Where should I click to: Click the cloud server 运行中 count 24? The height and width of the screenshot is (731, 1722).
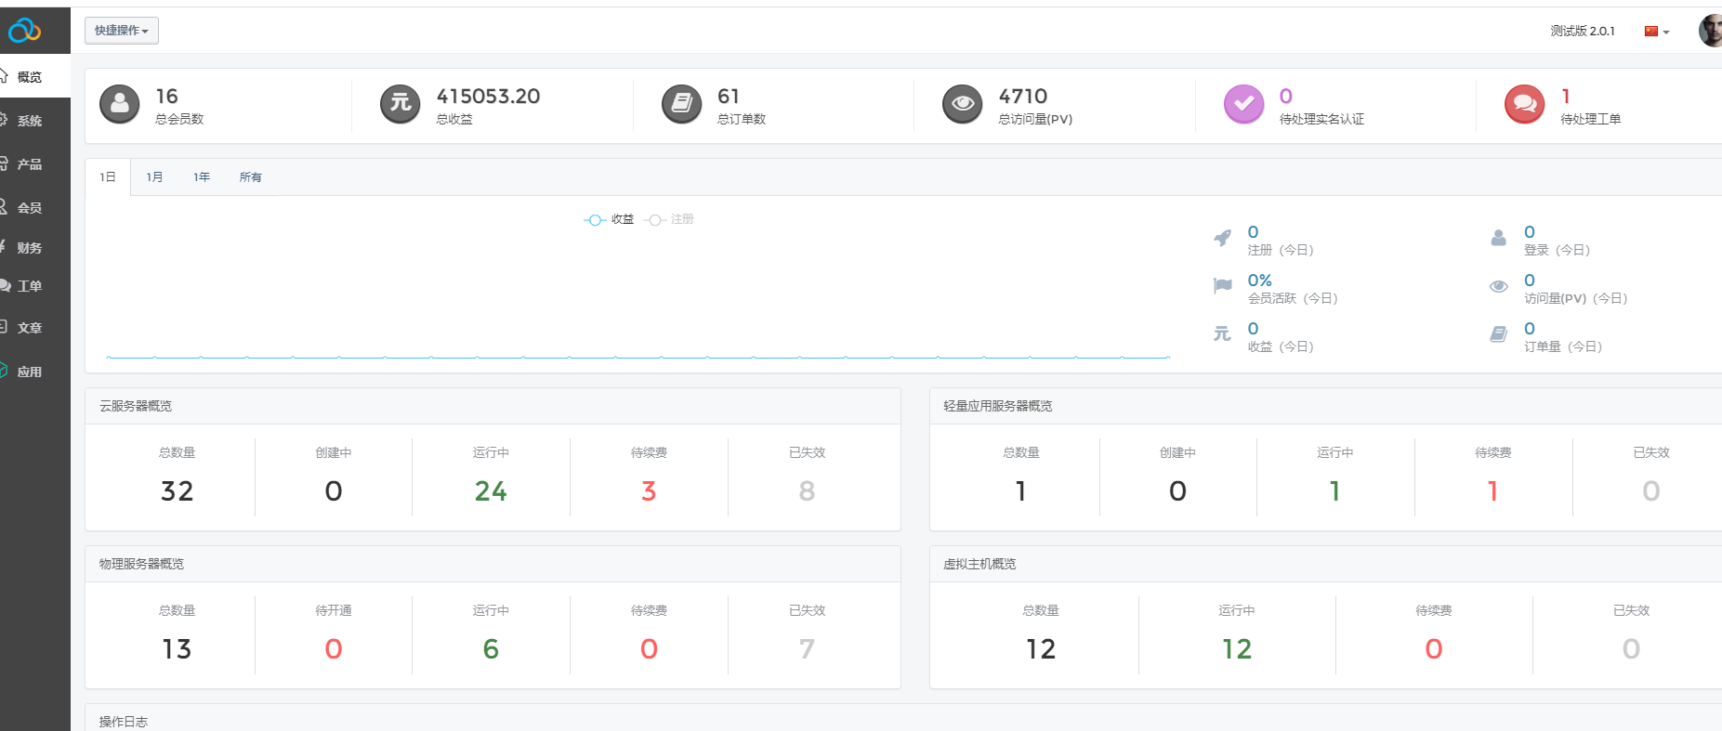[491, 490]
